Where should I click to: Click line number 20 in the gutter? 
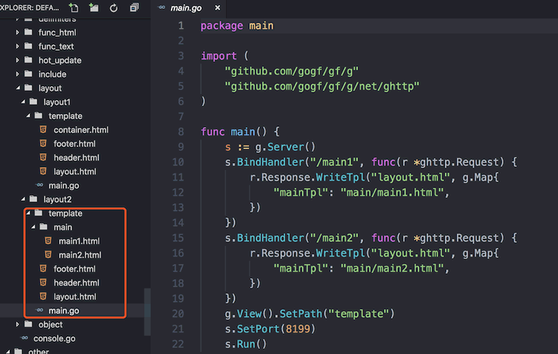click(179, 314)
